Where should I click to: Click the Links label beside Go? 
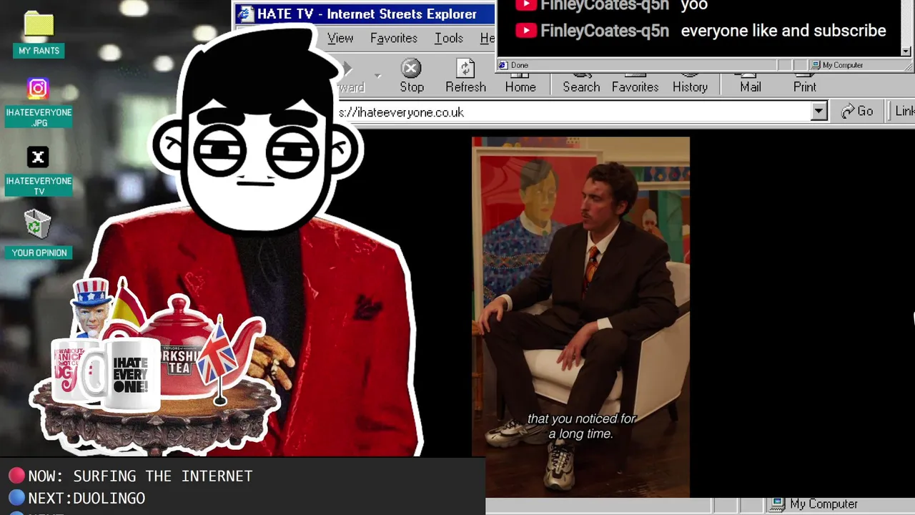tap(904, 111)
